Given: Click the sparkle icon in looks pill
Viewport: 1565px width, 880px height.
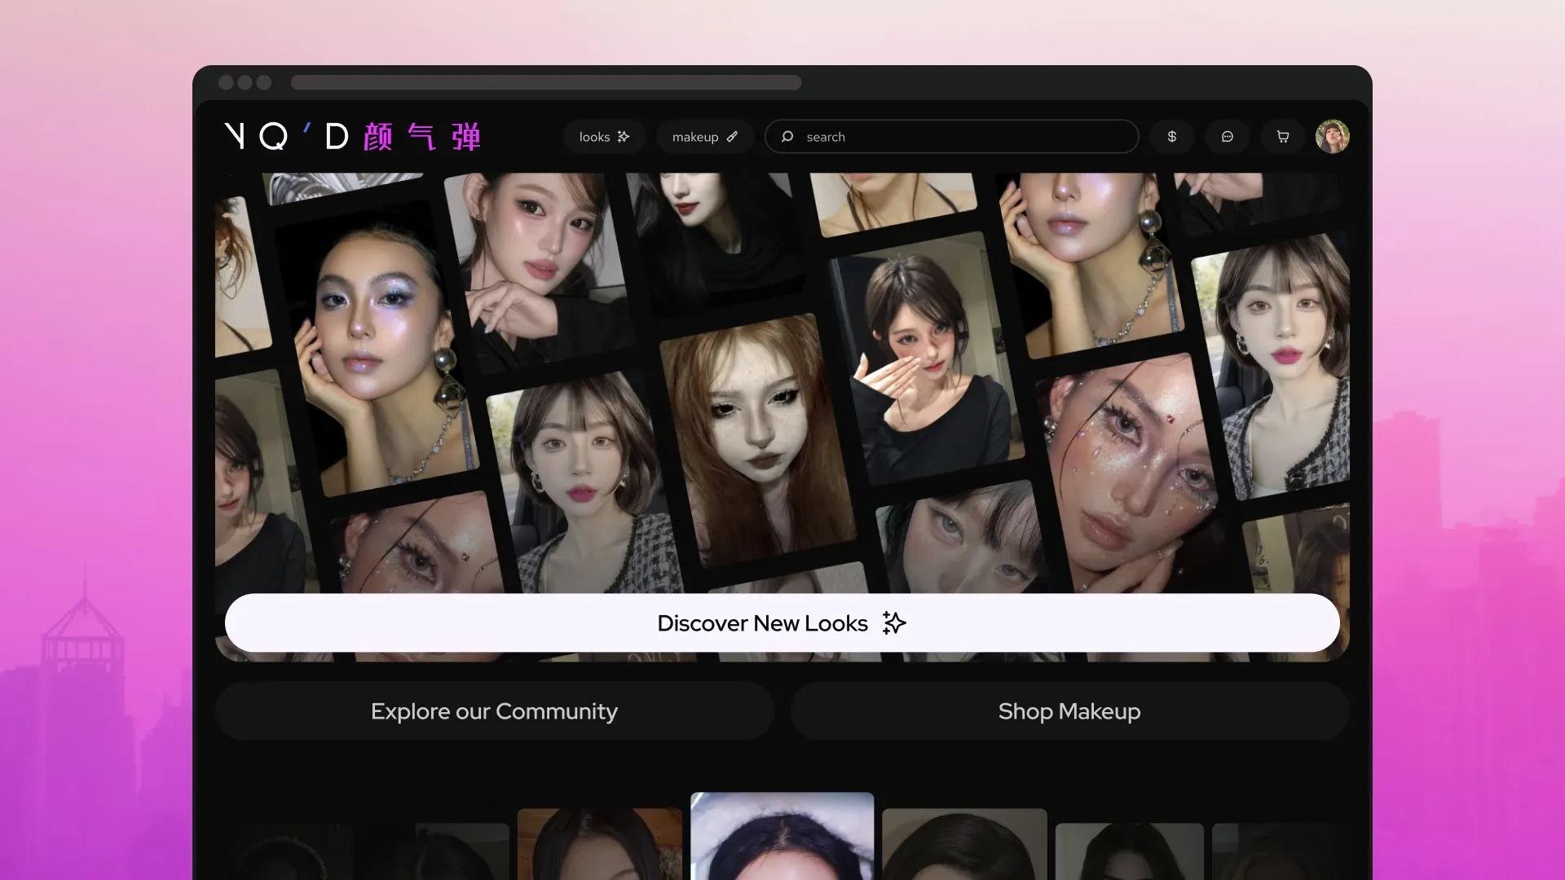Looking at the screenshot, I should pos(624,137).
